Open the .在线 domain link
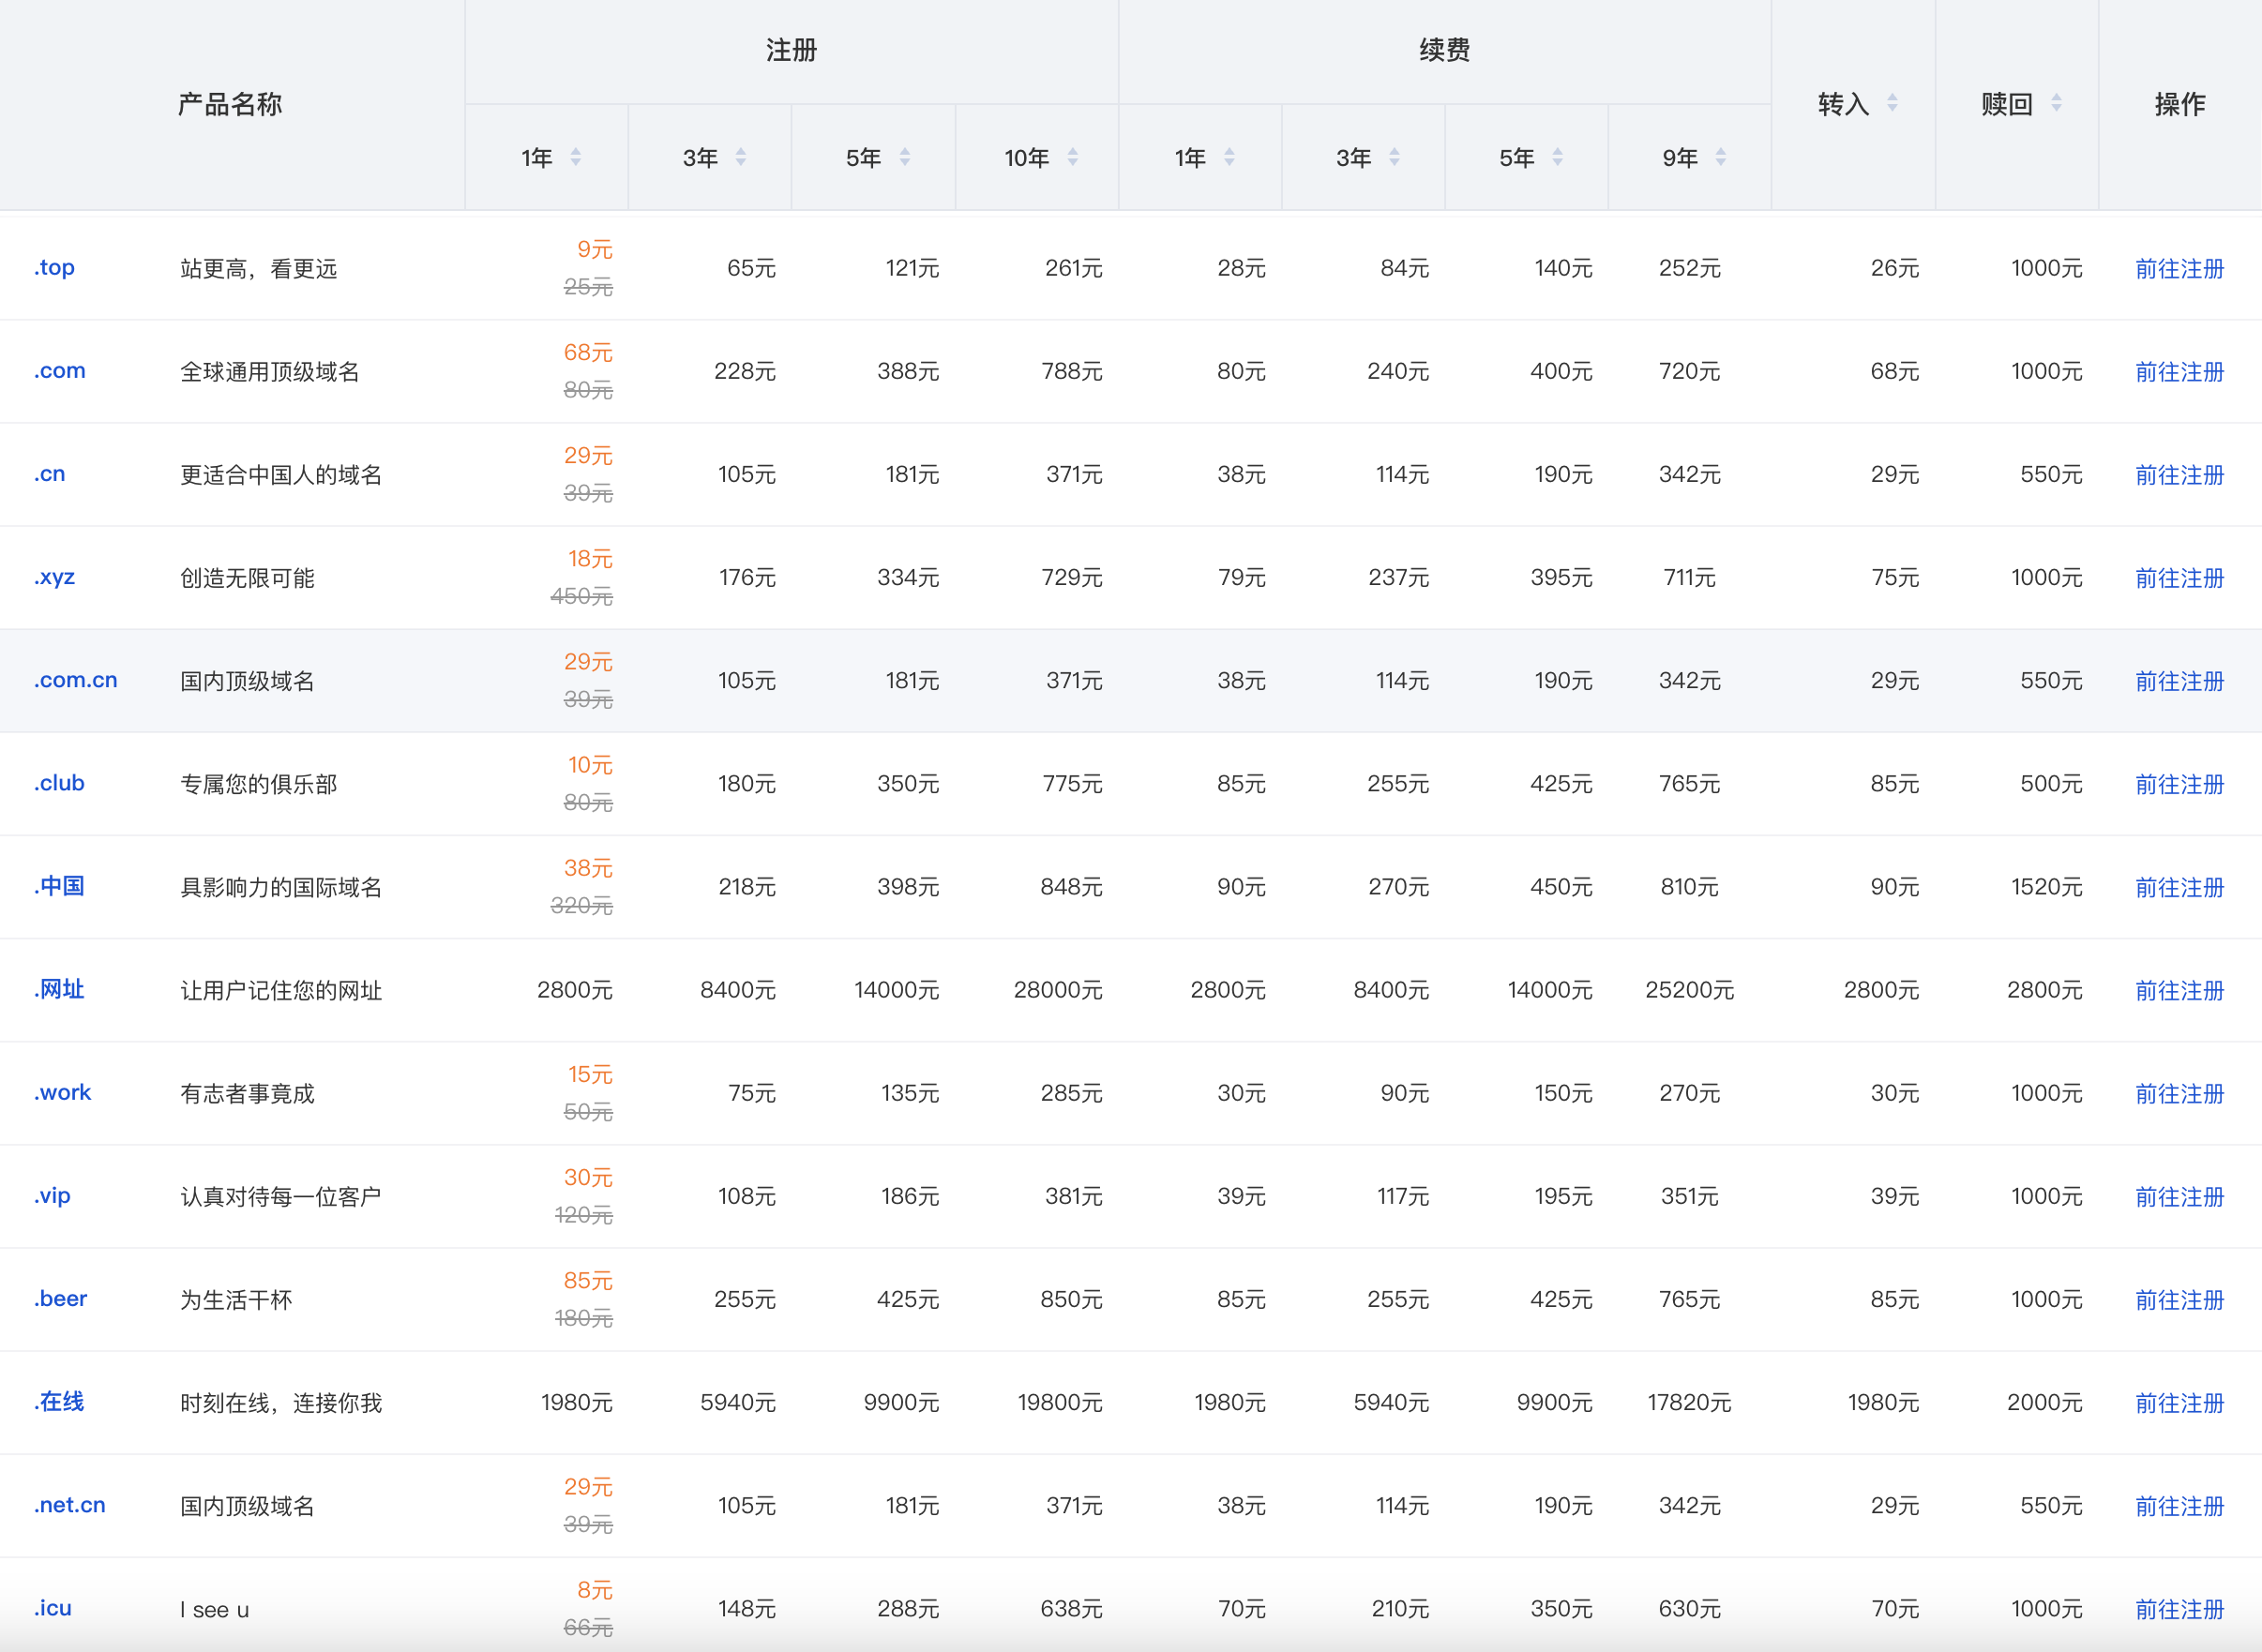 [59, 1401]
